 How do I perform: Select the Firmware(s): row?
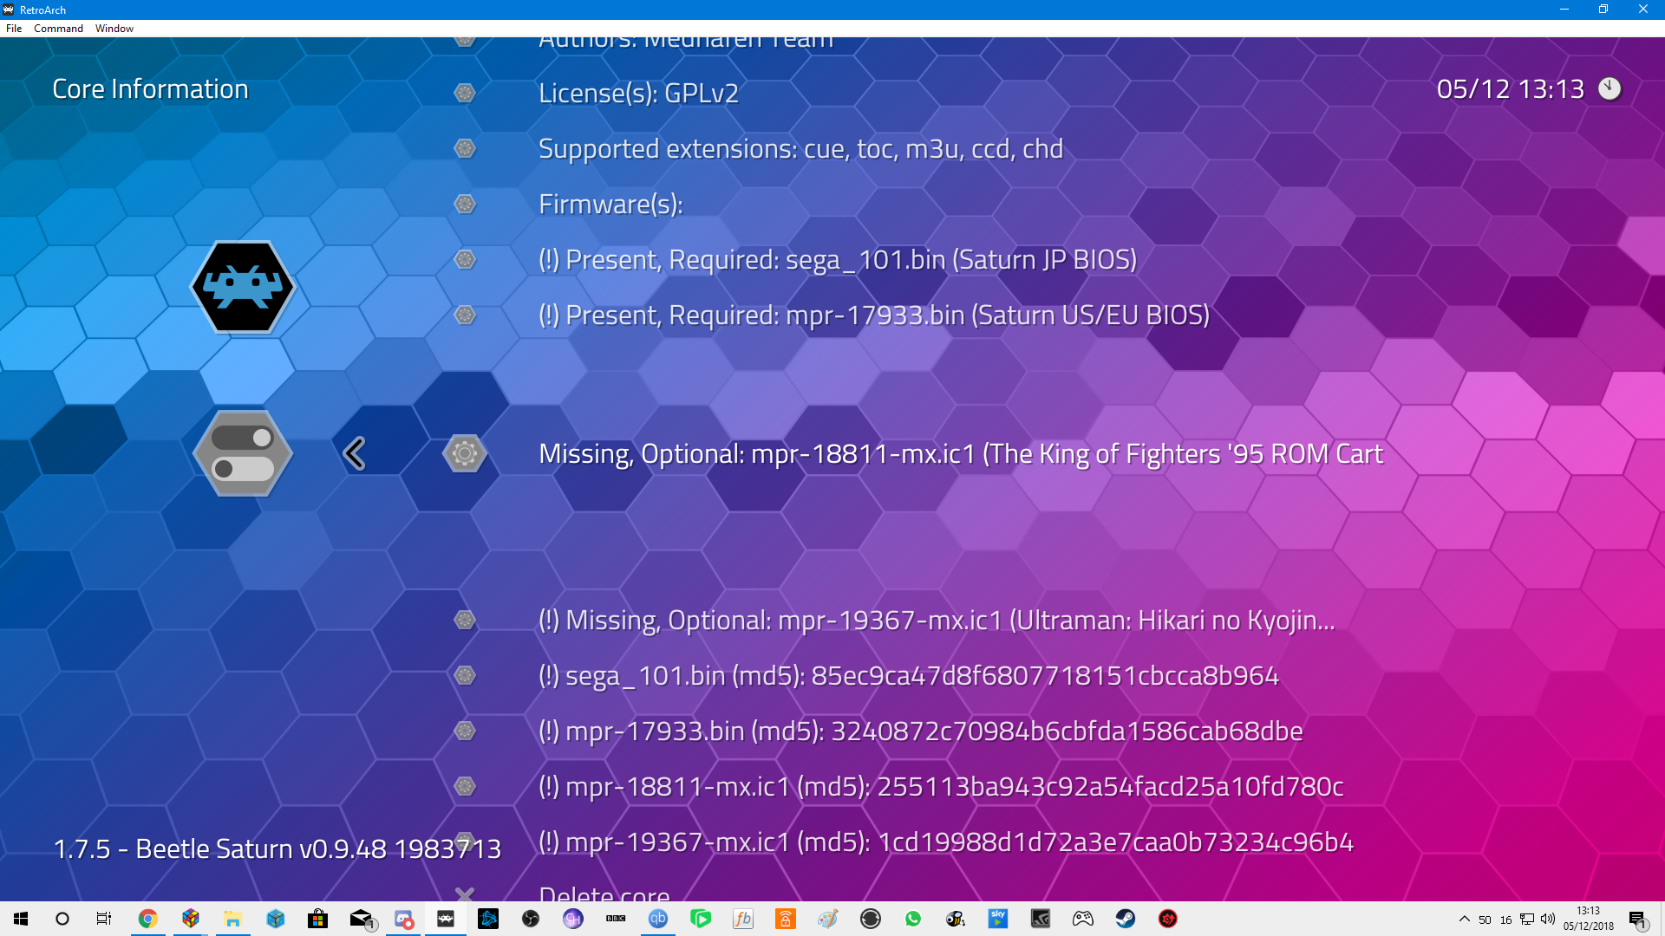coord(610,204)
